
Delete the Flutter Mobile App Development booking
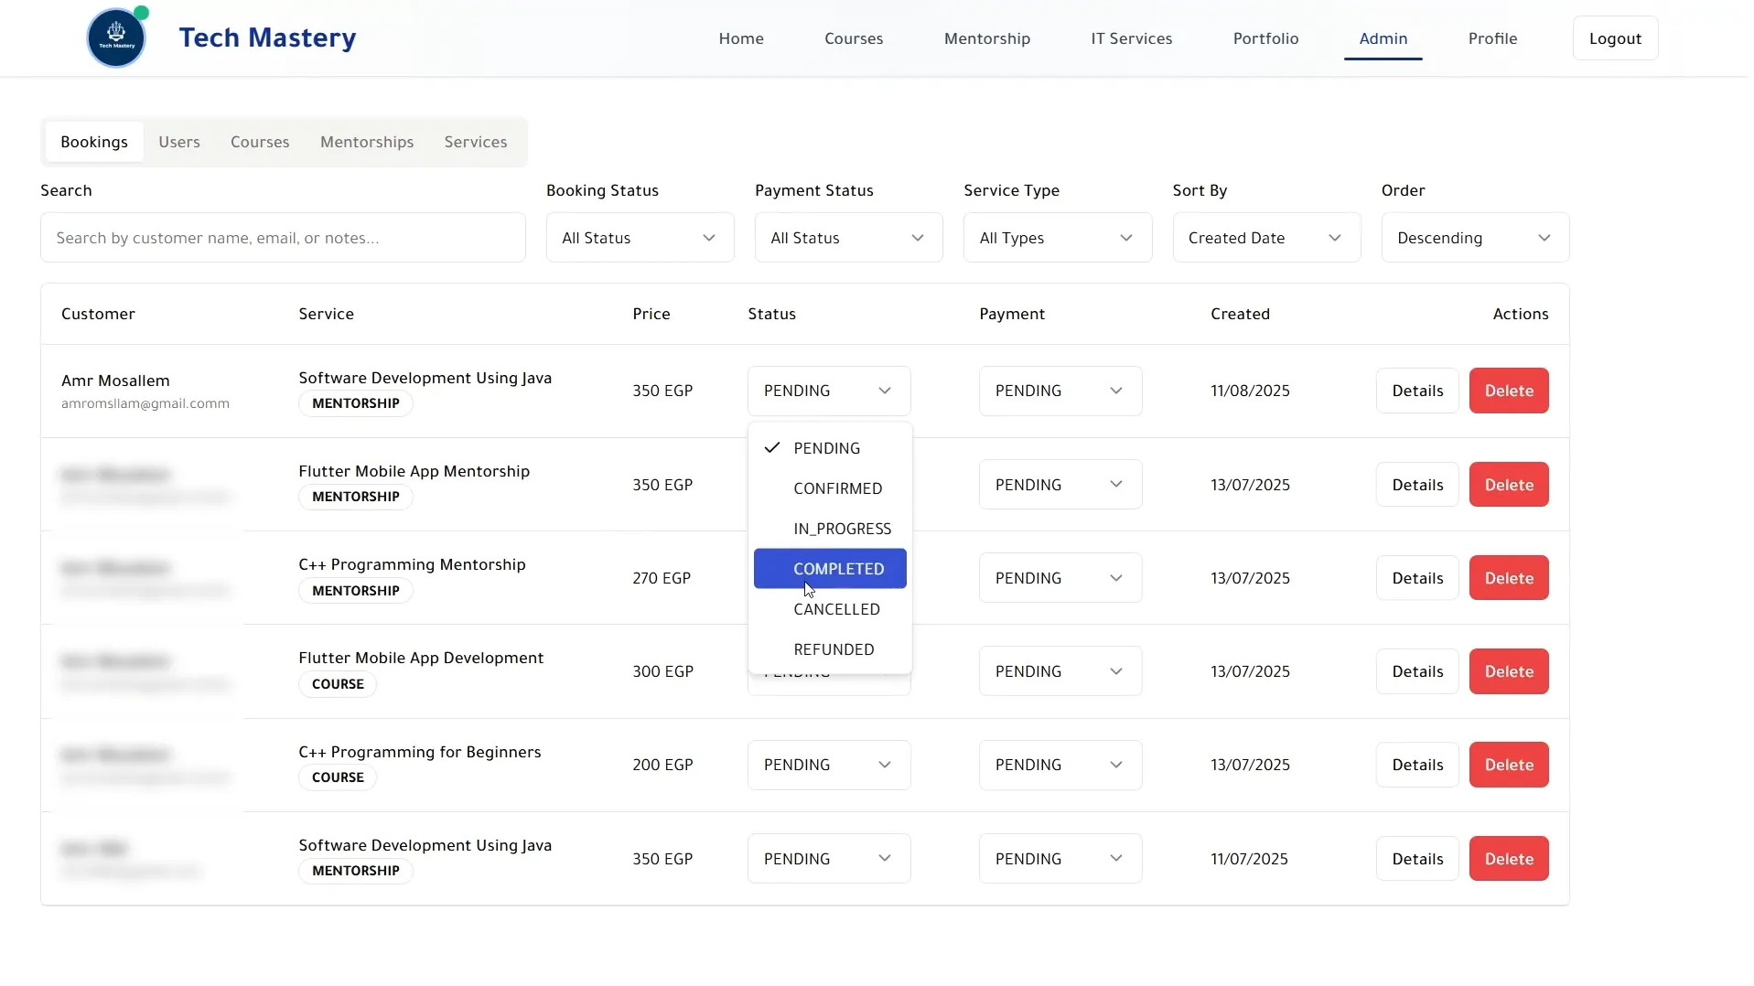pos(1509,671)
